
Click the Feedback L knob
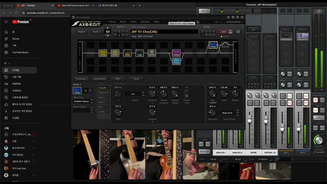pyautogui.click(x=152, y=94)
